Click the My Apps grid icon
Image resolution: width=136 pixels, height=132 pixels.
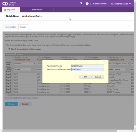point(5,10)
